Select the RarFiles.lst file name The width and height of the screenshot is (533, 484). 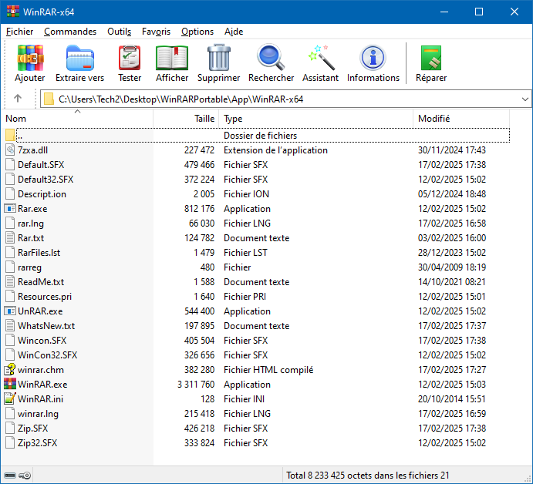click(x=39, y=253)
